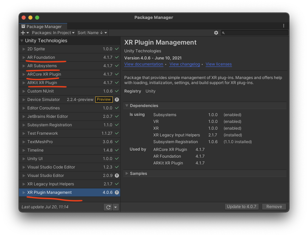The image size is (308, 237).
Task: Open the Packages: In Project dropdown
Action: [x=52, y=33]
